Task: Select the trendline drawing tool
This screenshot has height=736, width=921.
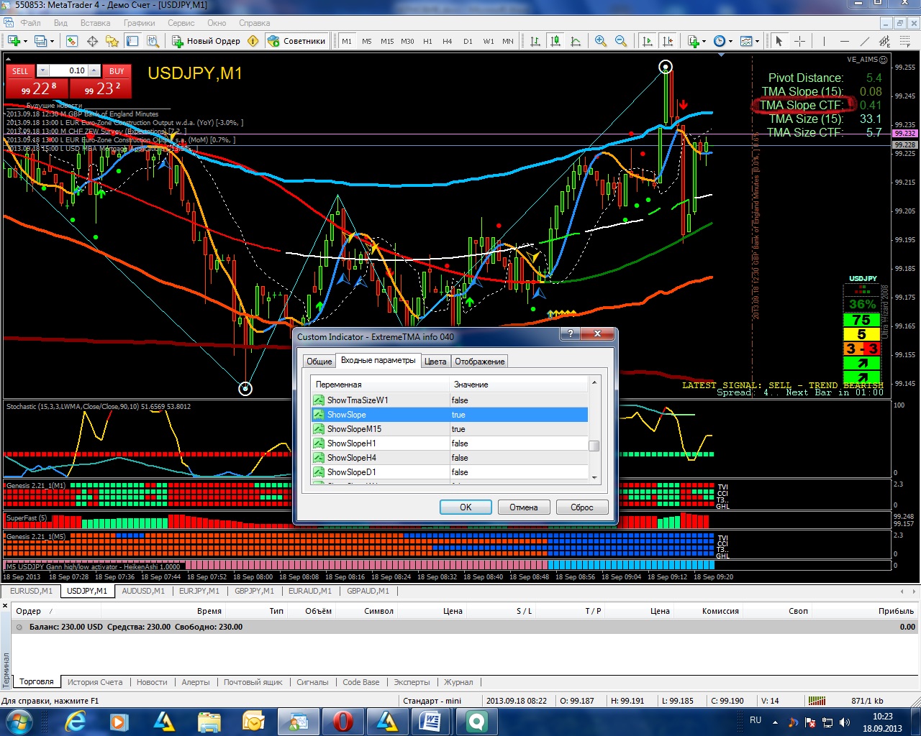Action: click(864, 41)
